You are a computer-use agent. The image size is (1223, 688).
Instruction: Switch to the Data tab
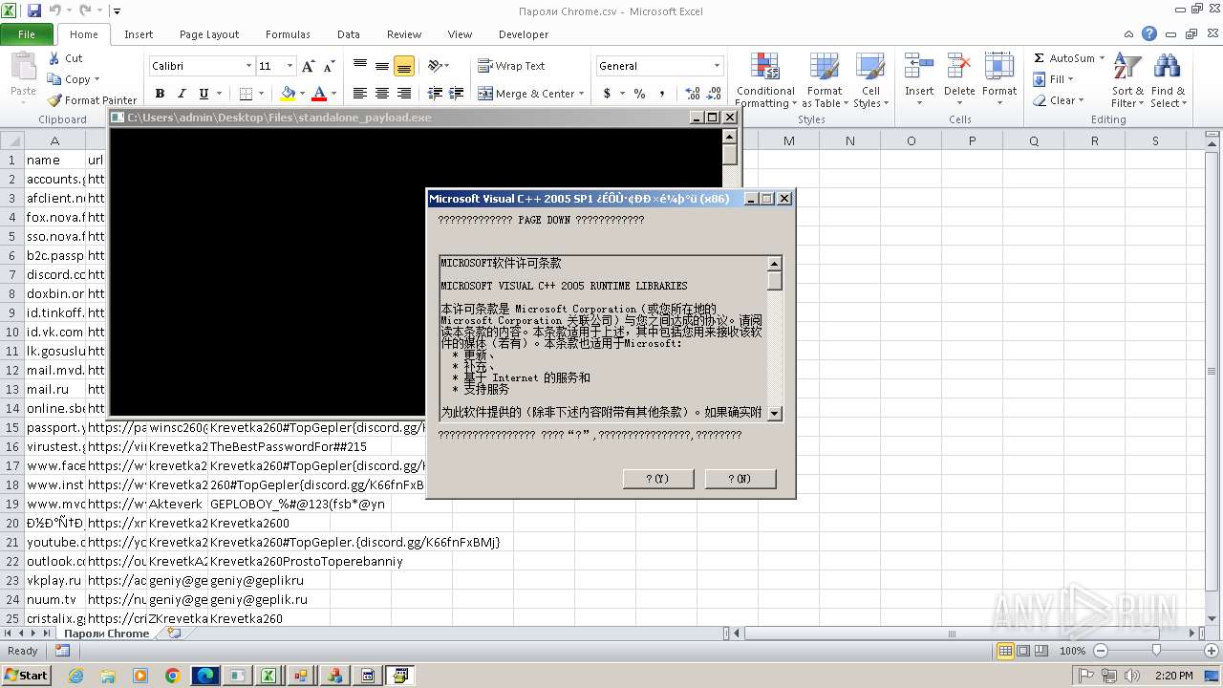349,34
